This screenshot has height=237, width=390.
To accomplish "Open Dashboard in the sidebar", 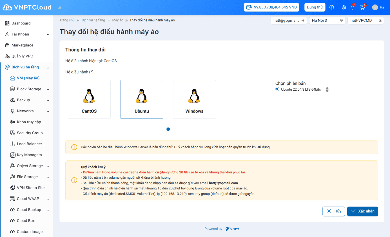I will click(21, 23).
